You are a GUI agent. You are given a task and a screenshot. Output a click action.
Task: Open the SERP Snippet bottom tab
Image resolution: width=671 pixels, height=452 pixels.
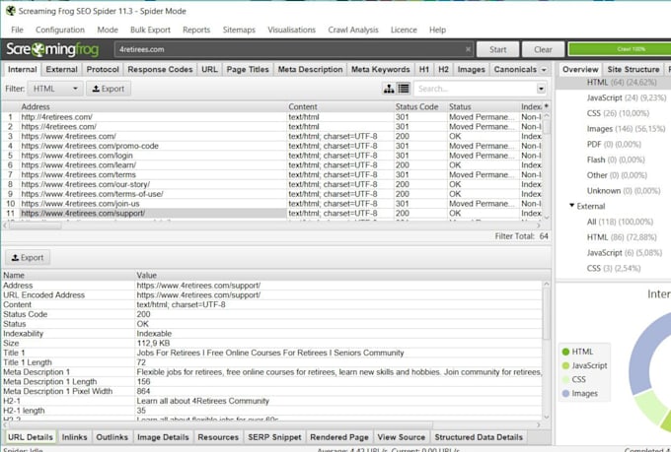(274, 437)
